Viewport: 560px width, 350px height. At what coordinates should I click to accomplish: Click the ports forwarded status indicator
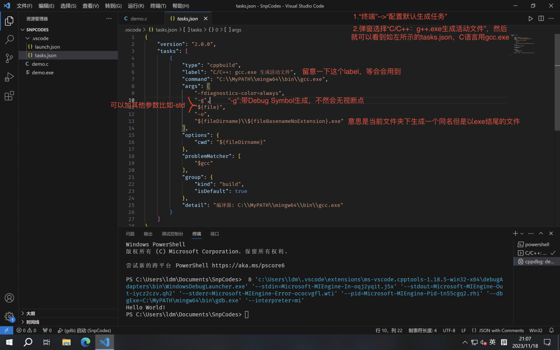point(47,330)
